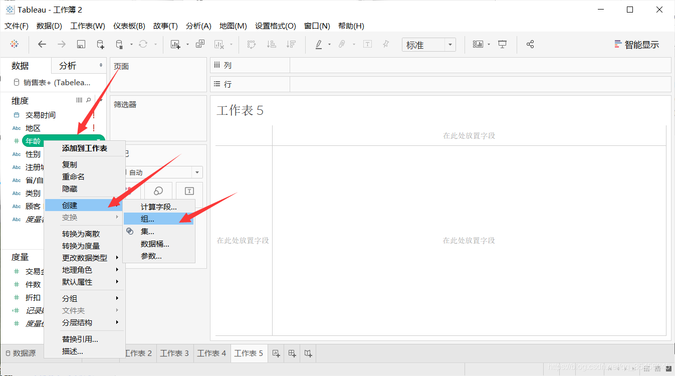Click the highlight pen icon
The width and height of the screenshot is (675, 376).
pyautogui.click(x=318, y=45)
